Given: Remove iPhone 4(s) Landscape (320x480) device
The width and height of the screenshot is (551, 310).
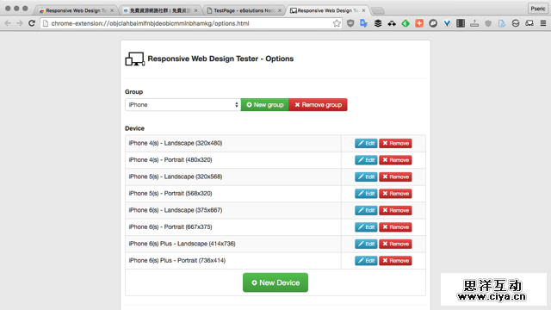Looking at the screenshot, I should click(395, 144).
